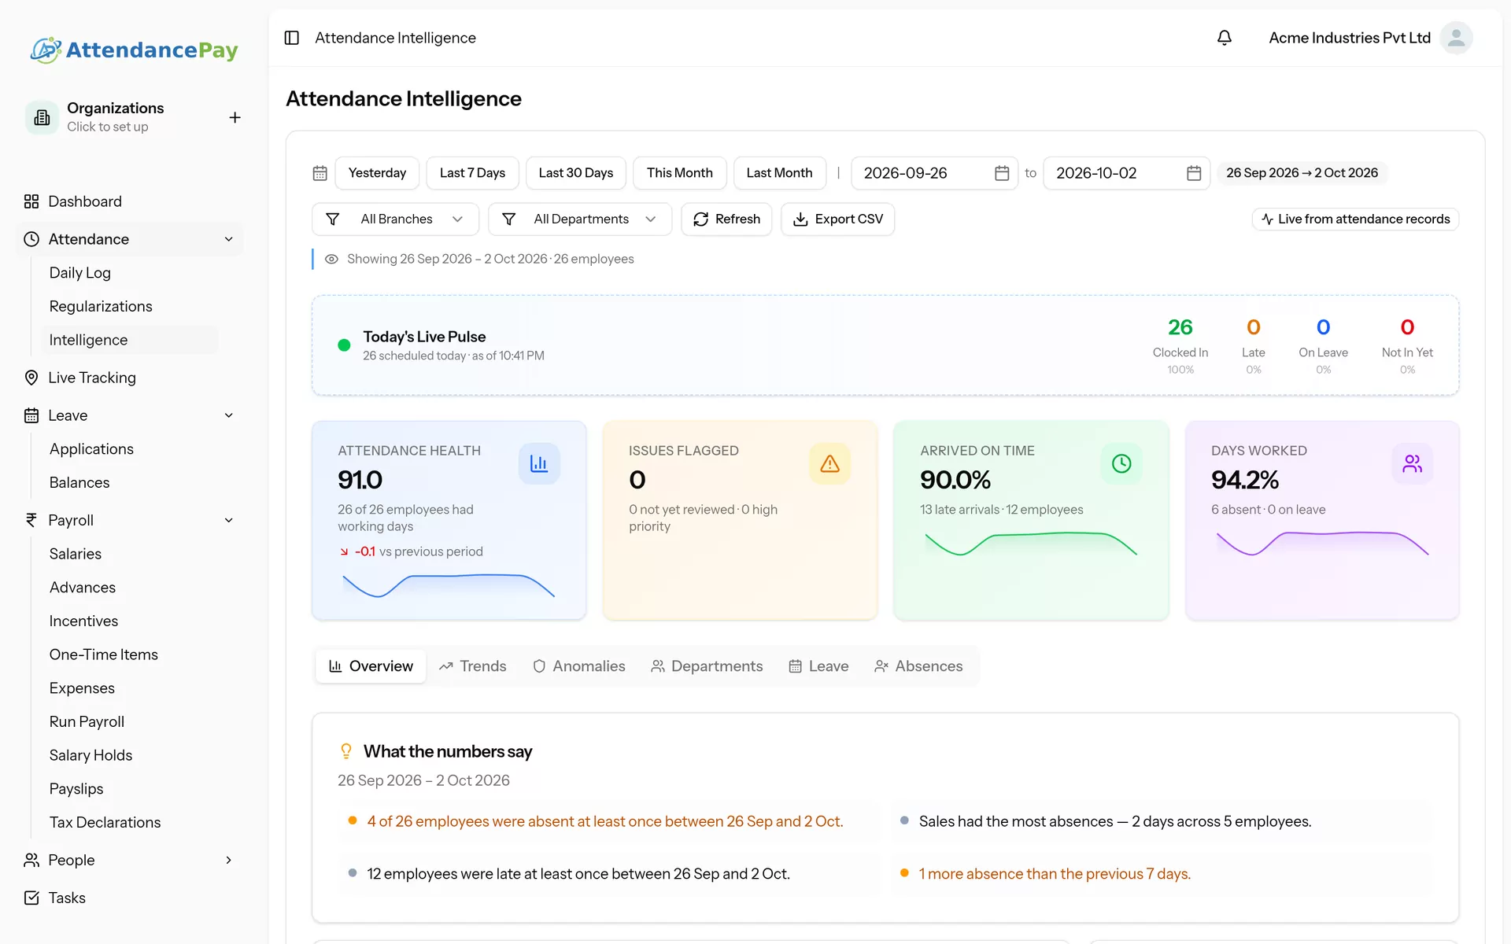
Task: Select Last 7 Days preset
Action: point(472,173)
